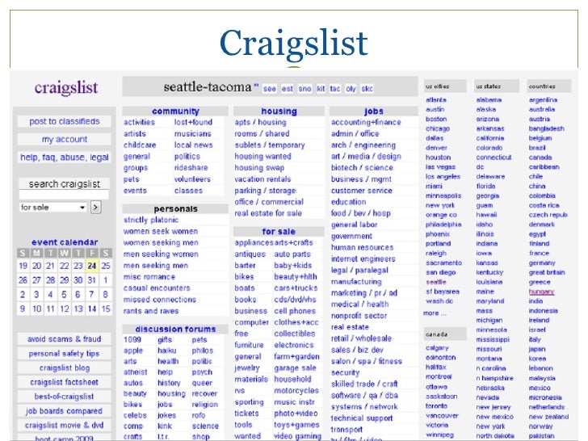This screenshot has height=441, width=588.
Task: Click the craigslist logo in sidebar
Action: (66, 88)
